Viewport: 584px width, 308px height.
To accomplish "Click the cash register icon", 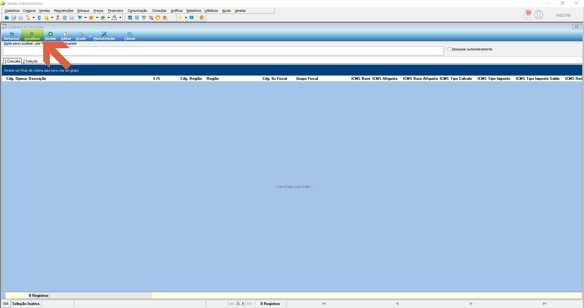I will pos(114,18).
